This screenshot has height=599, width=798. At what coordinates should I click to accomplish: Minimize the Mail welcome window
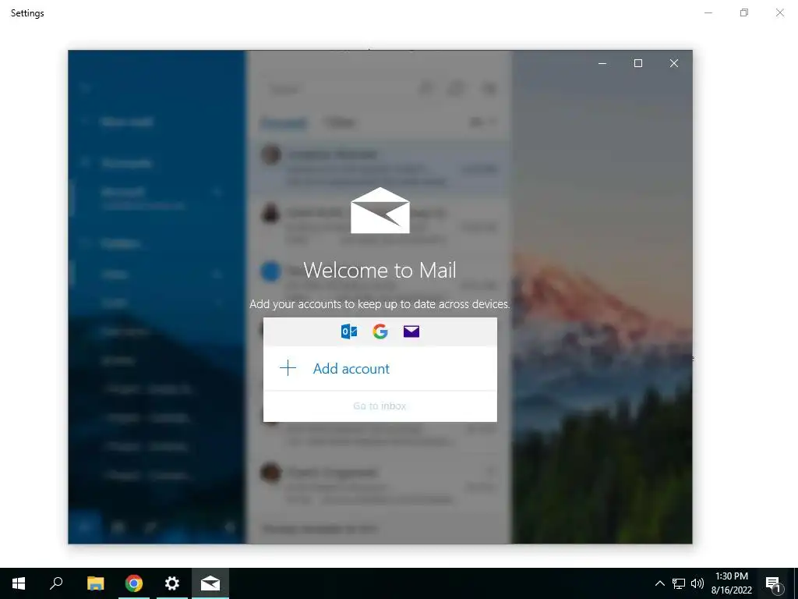(x=602, y=63)
